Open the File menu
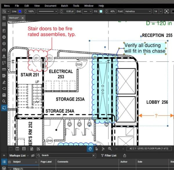 coord(17,6)
